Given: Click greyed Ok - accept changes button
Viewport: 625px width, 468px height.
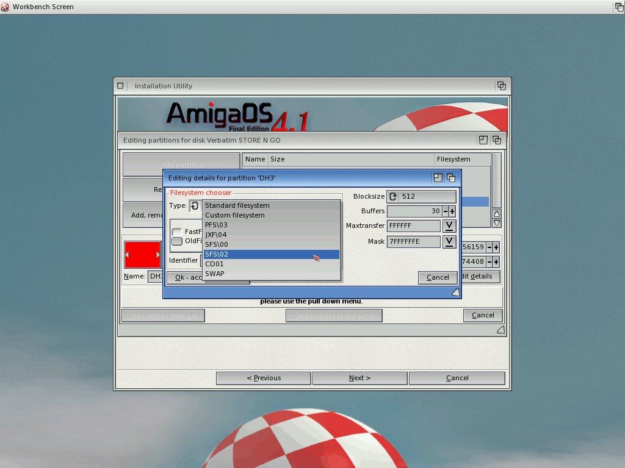Looking at the screenshot, I should (164, 316).
